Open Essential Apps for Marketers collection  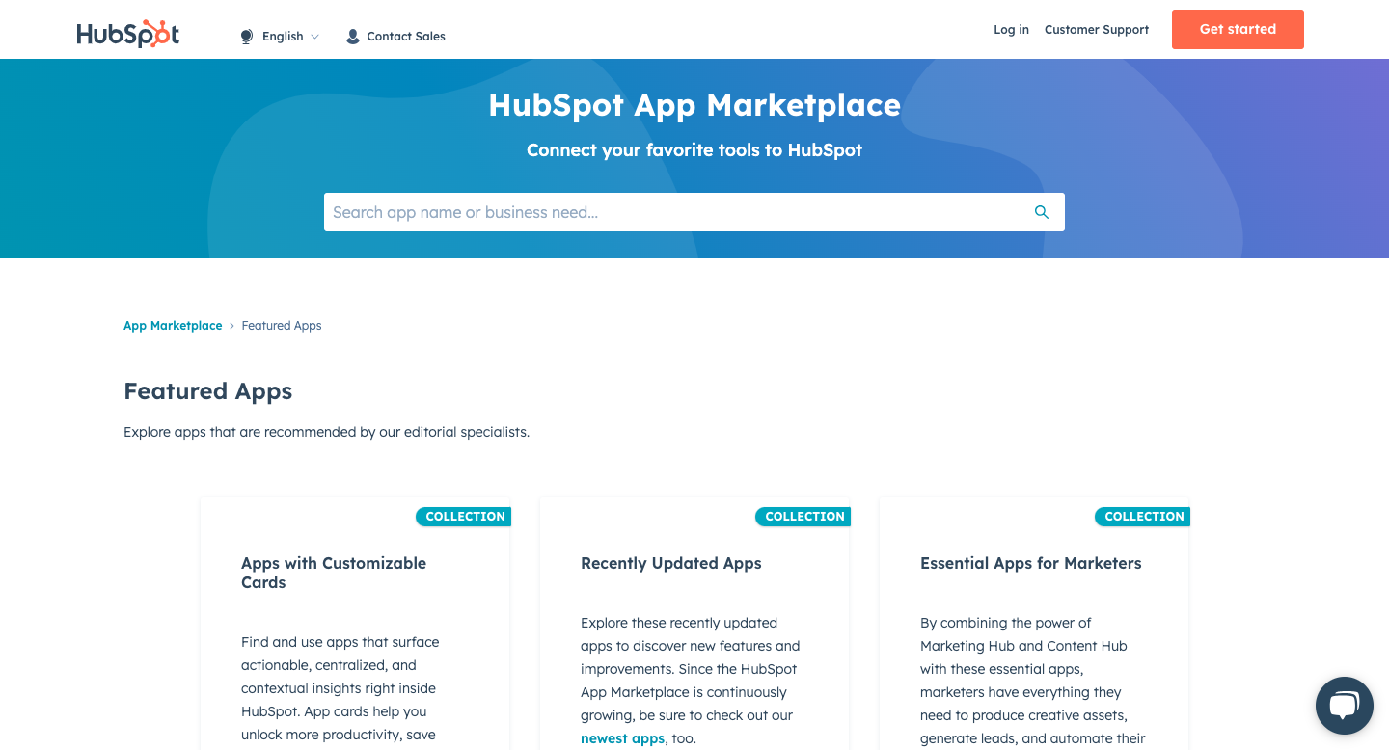click(x=1031, y=563)
